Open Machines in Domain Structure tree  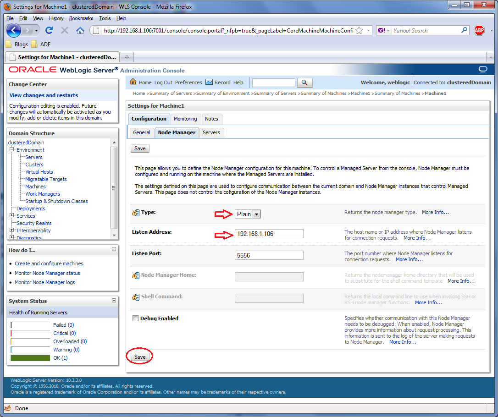(36, 187)
